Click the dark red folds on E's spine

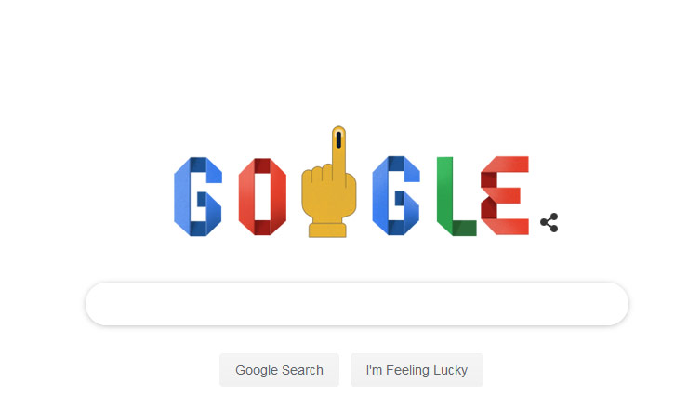click(x=489, y=195)
